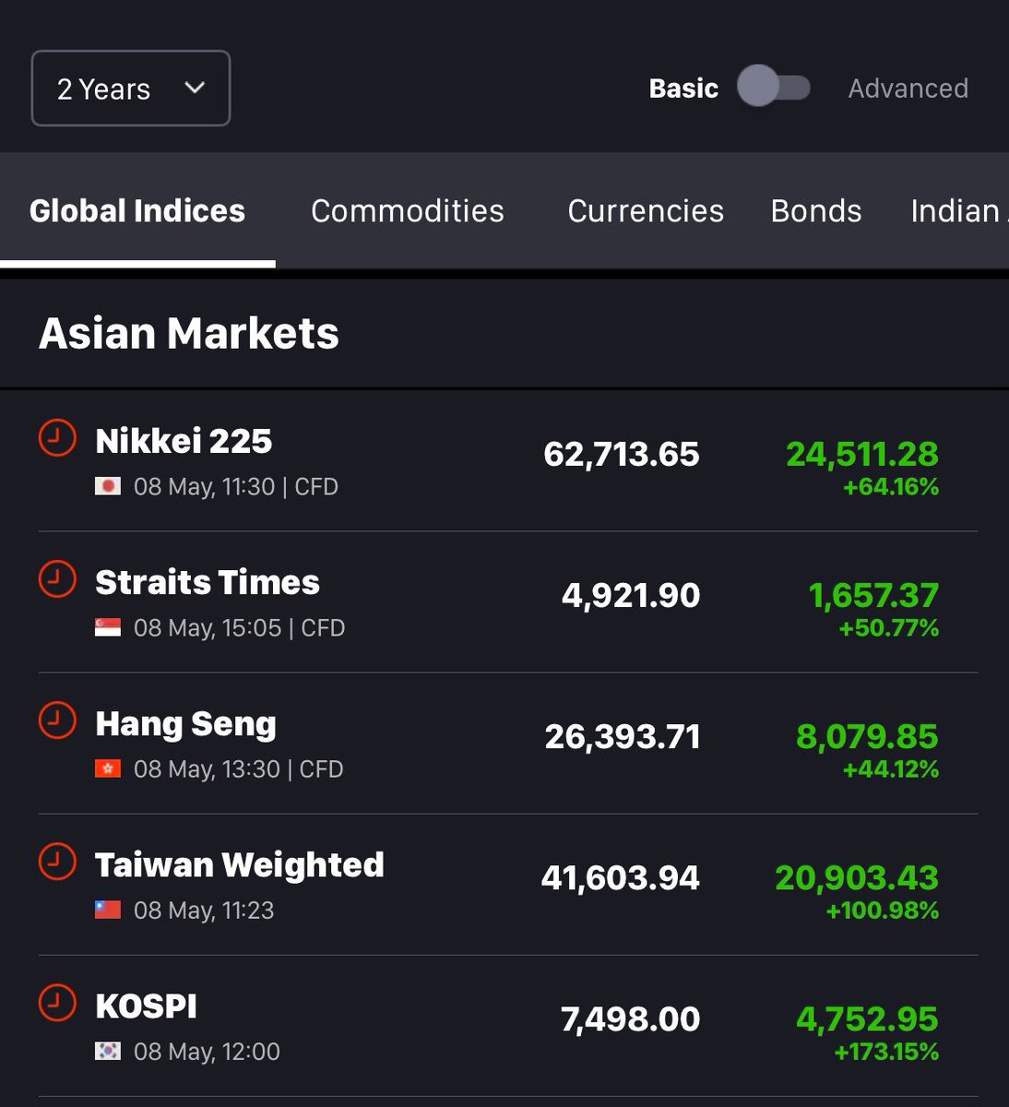Click Hang Seng price 26,393.71
Image resolution: width=1009 pixels, height=1107 pixels.
[623, 736]
